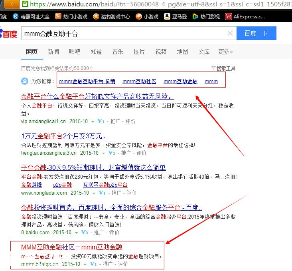Click 评价 under 8.baidu.com result
This screenshot has height=271, width=292.
click(114, 232)
